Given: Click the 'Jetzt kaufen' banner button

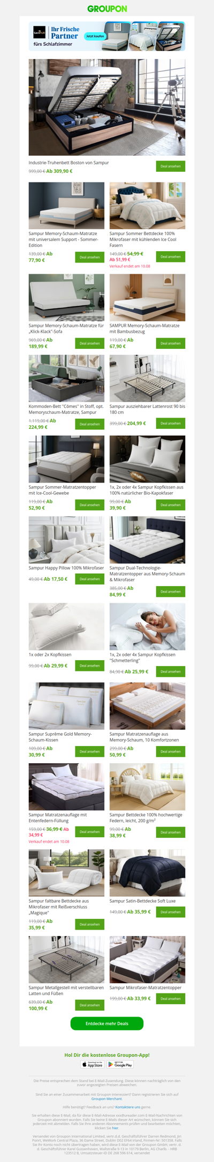Looking at the screenshot, I should click(95, 36).
